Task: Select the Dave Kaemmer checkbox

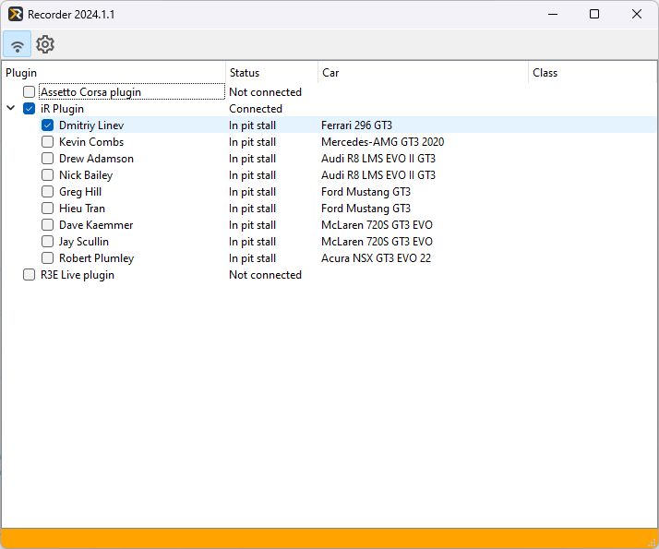Action: (47, 225)
